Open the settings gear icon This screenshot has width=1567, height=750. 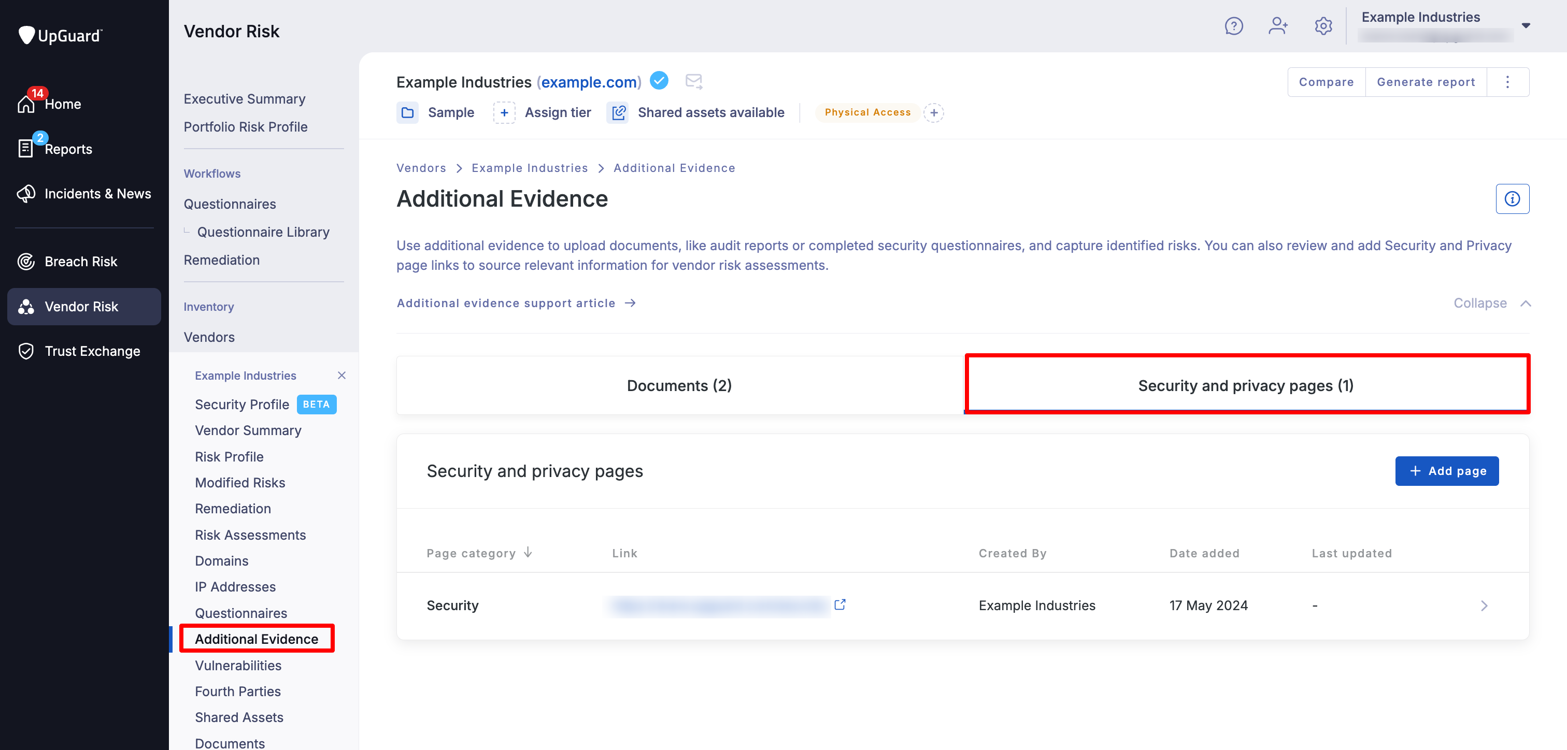tap(1323, 26)
